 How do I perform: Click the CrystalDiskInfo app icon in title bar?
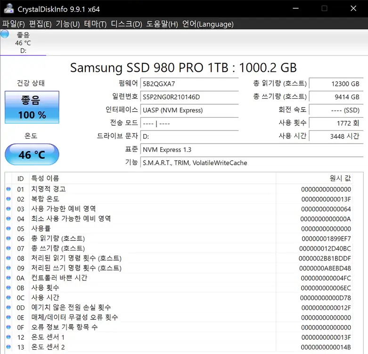[x=8, y=8]
